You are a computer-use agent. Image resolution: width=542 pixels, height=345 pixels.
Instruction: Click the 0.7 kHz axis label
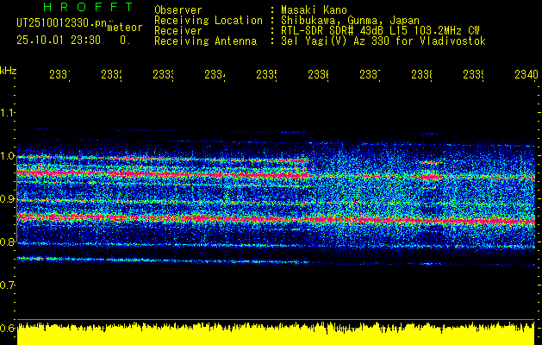(x=7, y=285)
